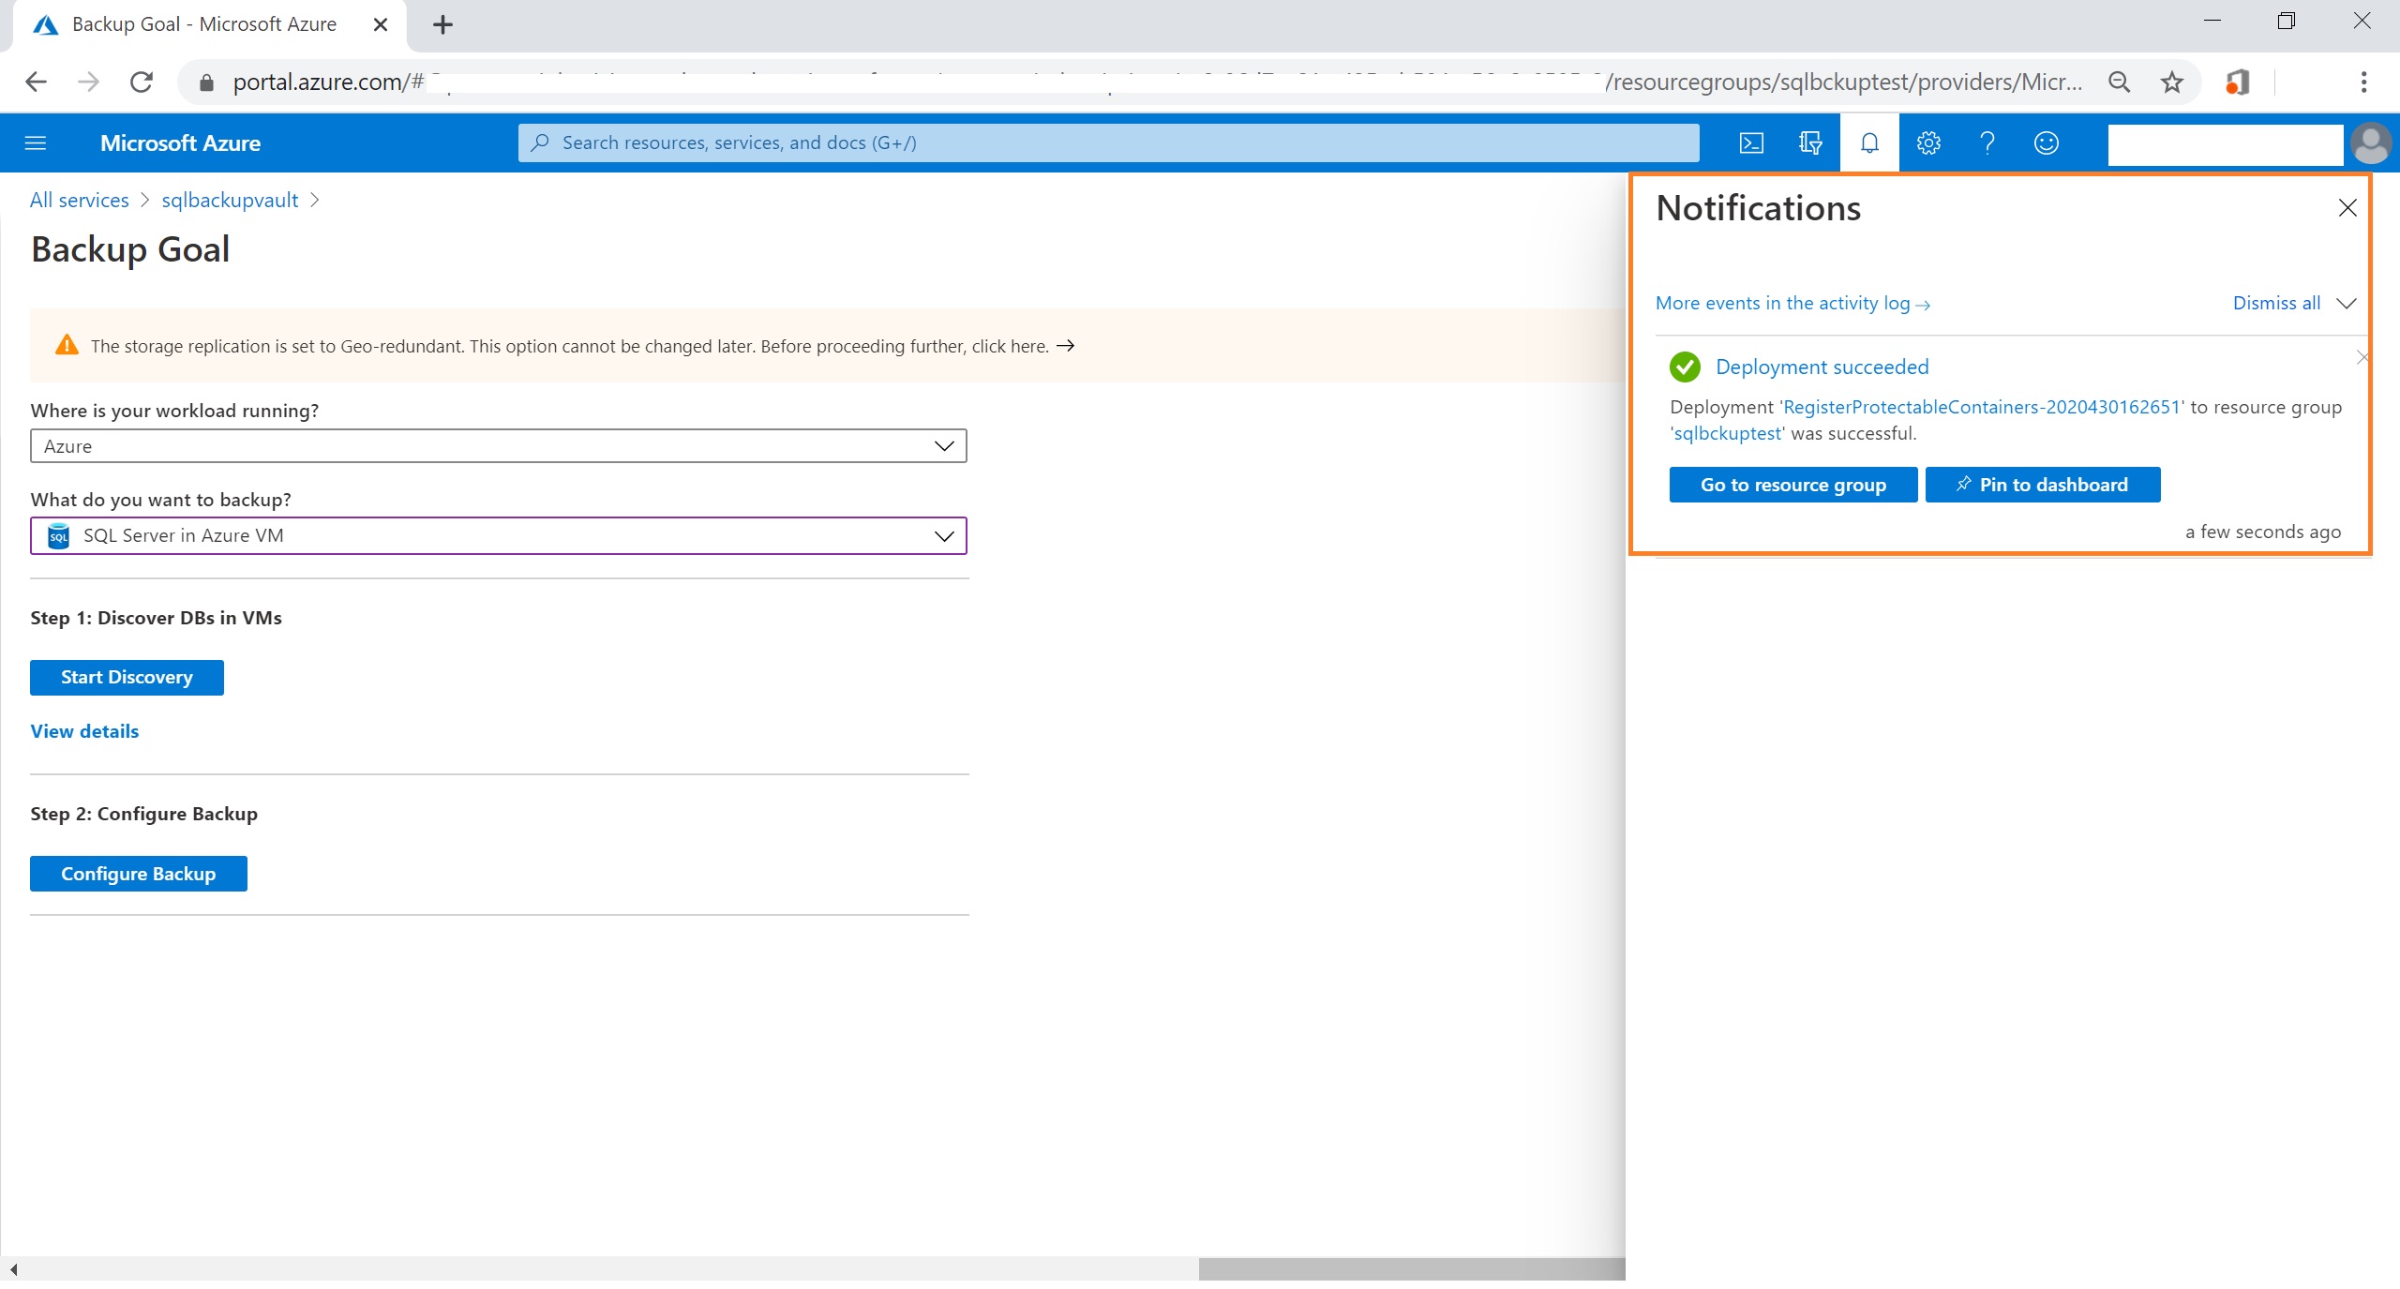This screenshot has height=1289, width=2400.
Task: Open the Help question mark icon
Action: 1987,143
